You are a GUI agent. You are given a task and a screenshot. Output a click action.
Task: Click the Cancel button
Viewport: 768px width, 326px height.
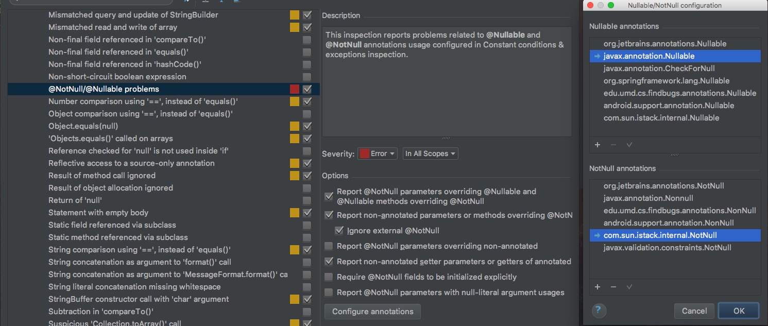pos(694,311)
